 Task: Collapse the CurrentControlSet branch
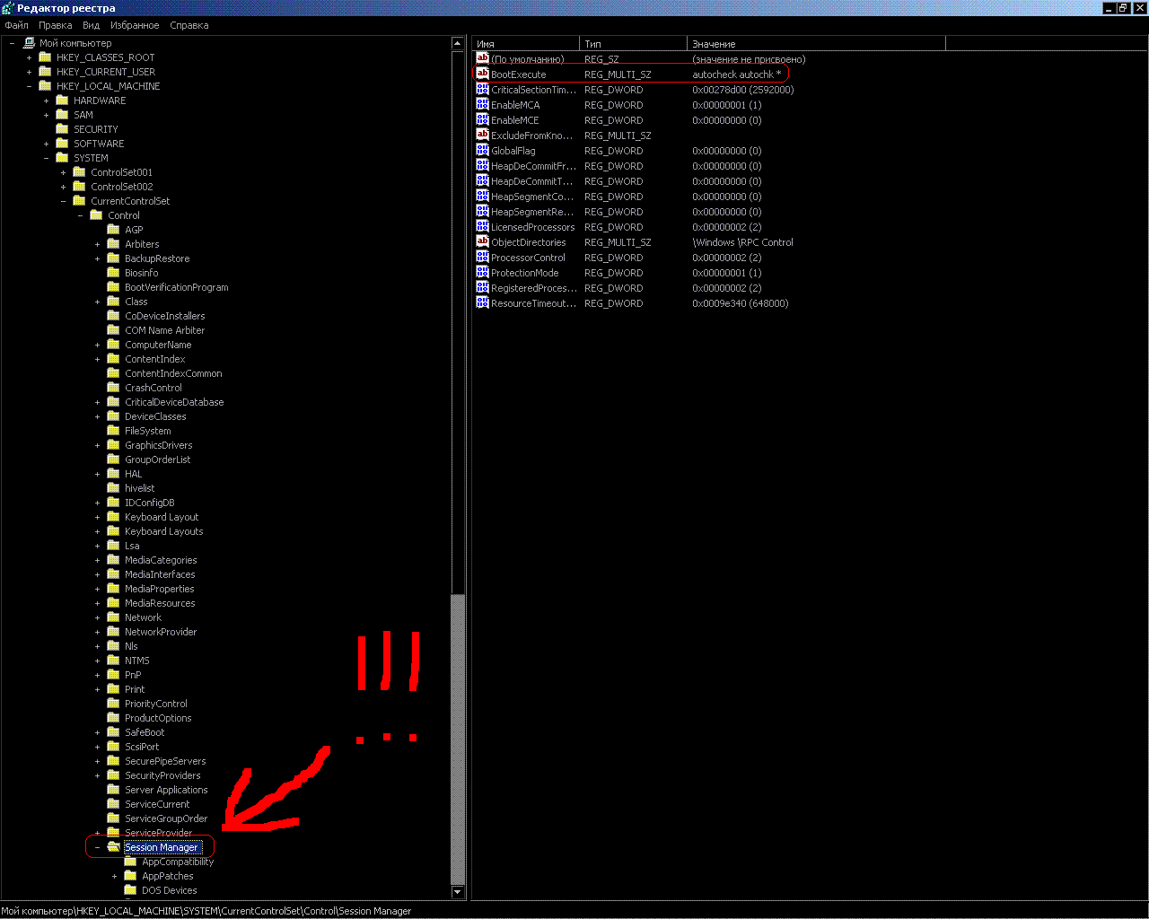[x=63, y=201]
